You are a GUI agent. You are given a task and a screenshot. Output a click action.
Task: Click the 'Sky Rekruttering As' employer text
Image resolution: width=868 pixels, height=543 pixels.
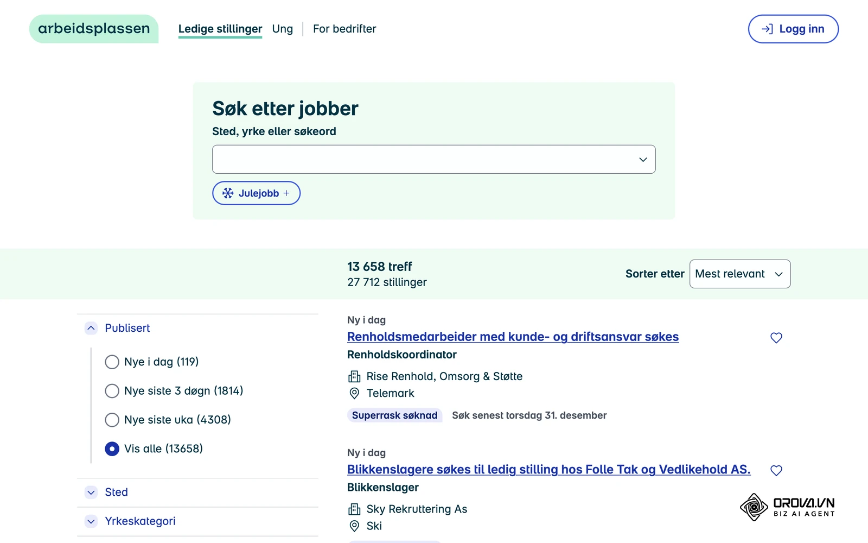pyautogui.click(x=417, y=509)
